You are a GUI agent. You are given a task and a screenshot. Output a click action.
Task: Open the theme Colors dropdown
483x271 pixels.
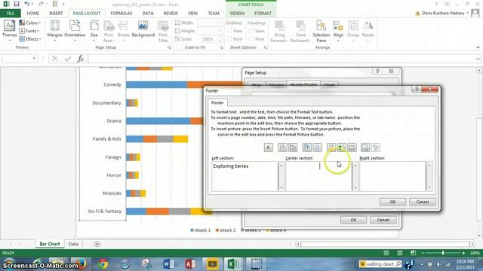click(x=30, y=23)
